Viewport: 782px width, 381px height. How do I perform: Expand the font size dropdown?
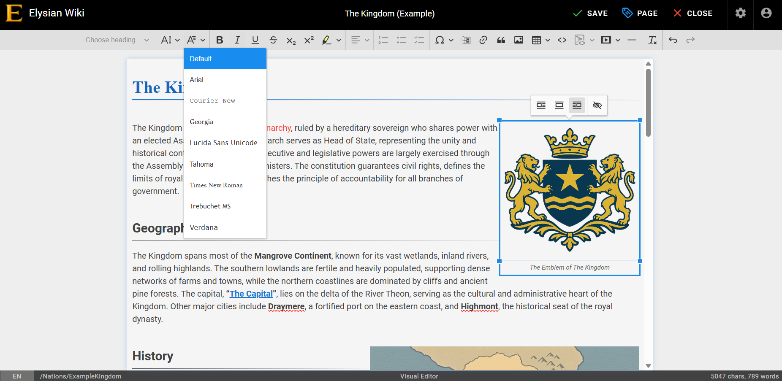(170, 40)
